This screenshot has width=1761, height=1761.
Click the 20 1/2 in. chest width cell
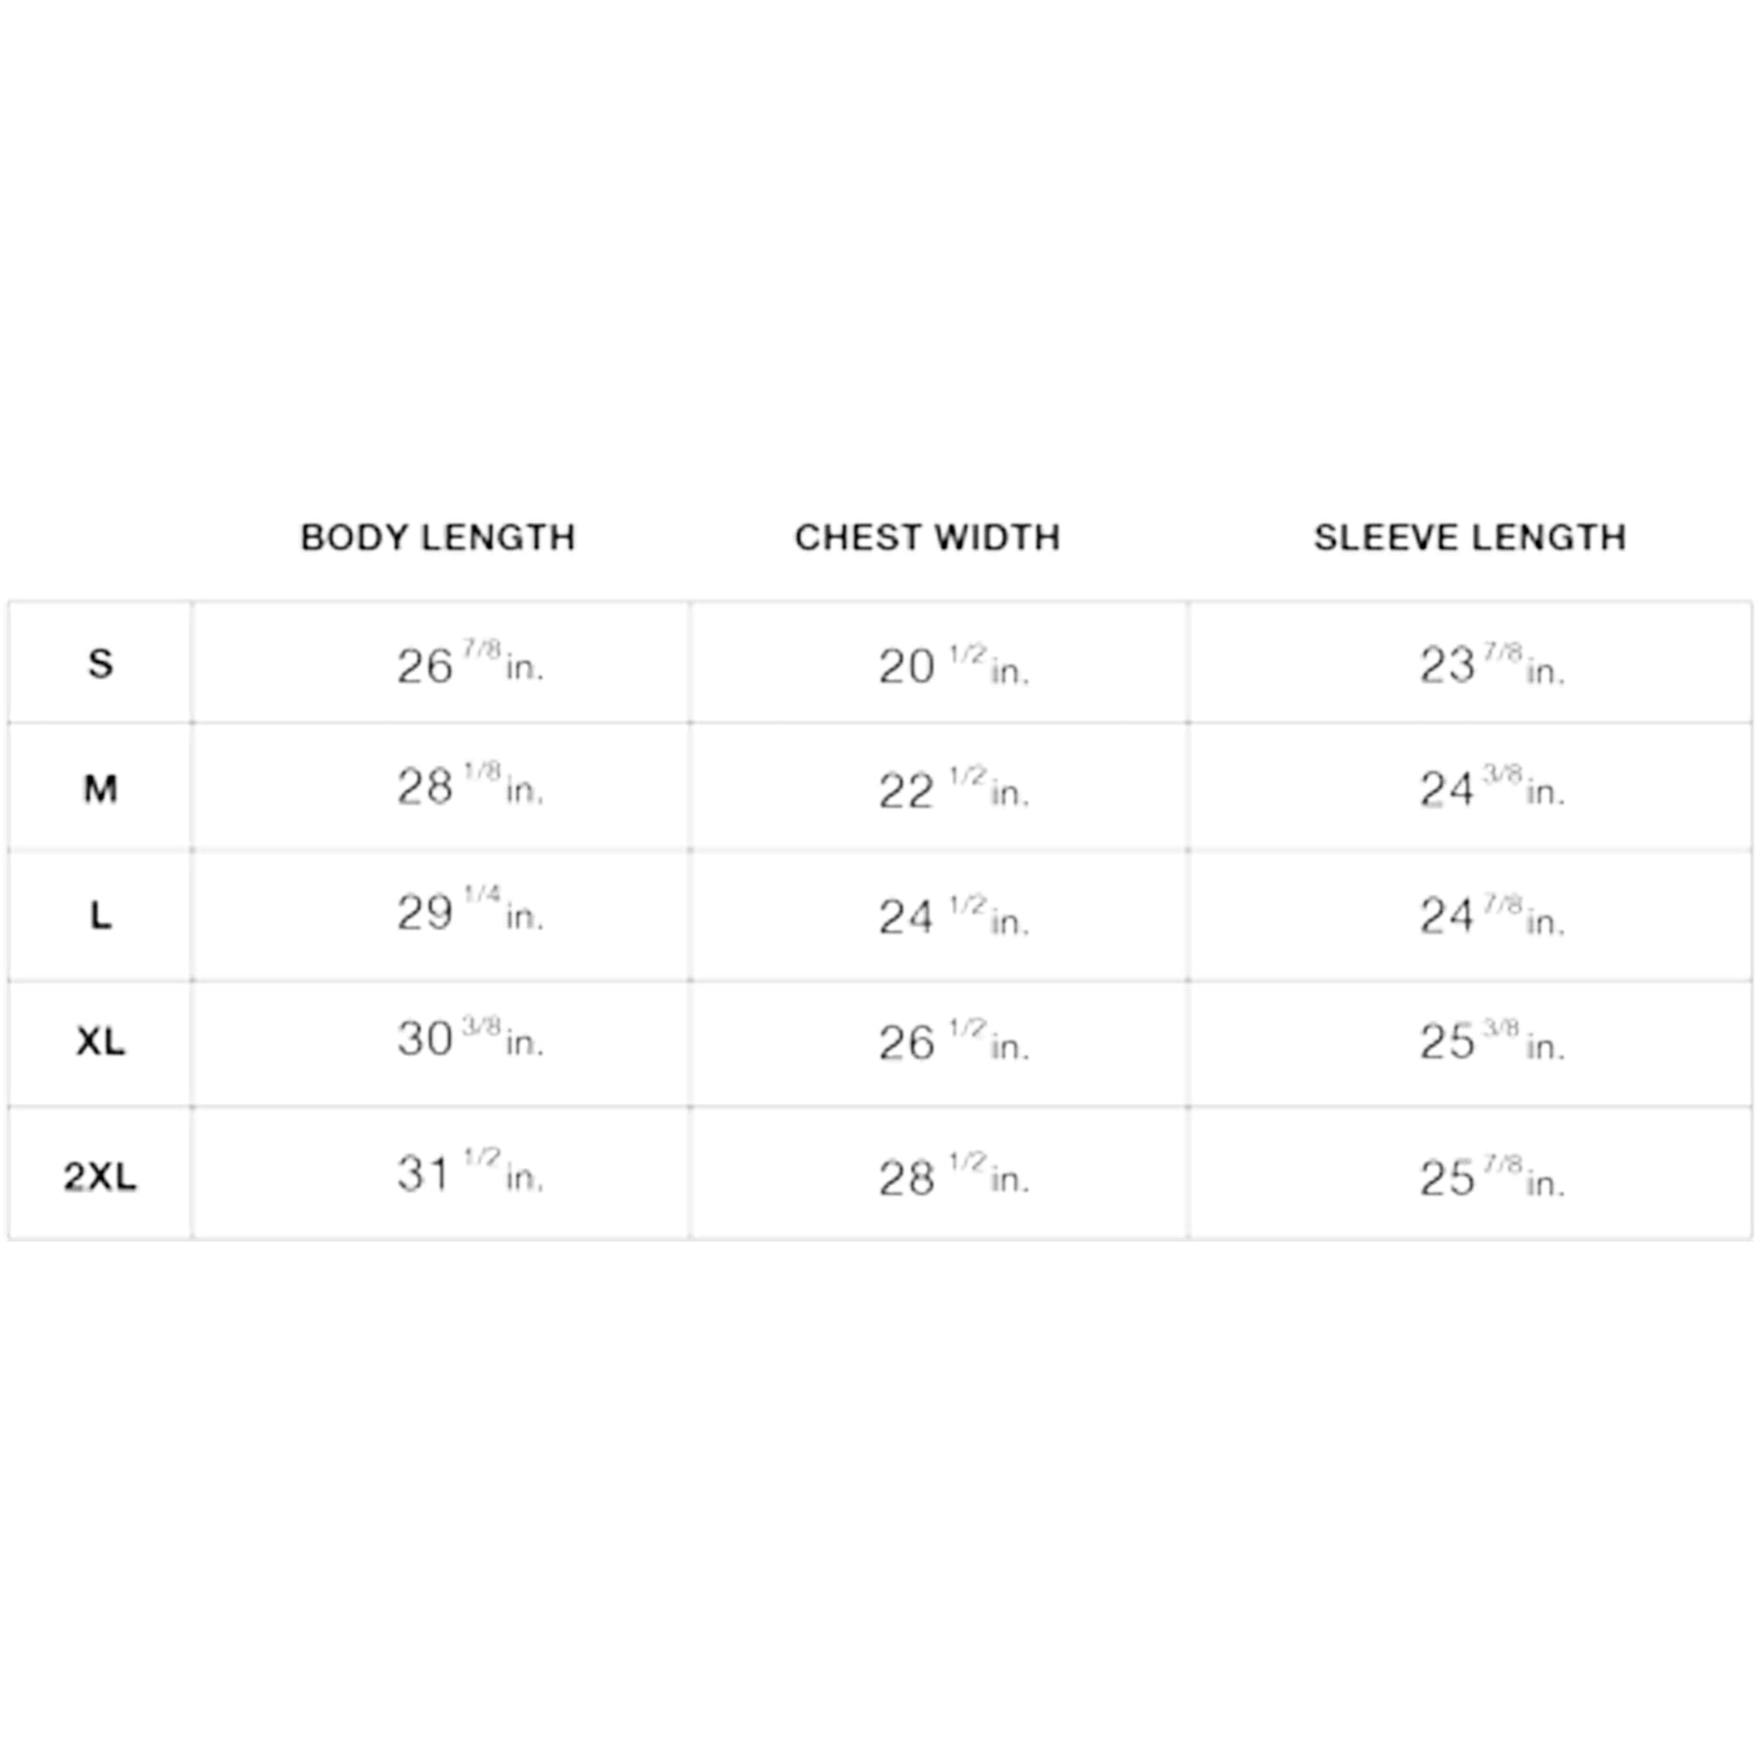(x=939, y=663)
